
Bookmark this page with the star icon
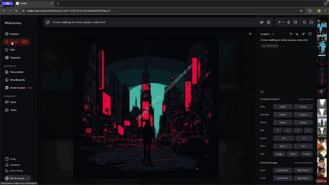(x=301, y=11)
